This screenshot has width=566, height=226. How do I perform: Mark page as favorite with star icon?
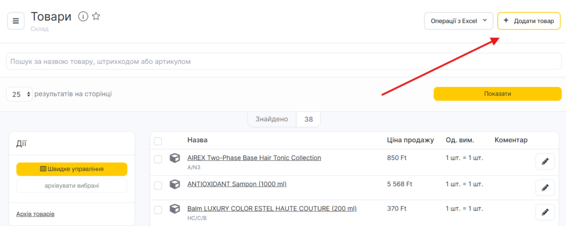click(96, 17)
